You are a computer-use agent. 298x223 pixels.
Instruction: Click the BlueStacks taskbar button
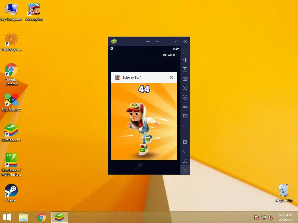tap(59, 217)
